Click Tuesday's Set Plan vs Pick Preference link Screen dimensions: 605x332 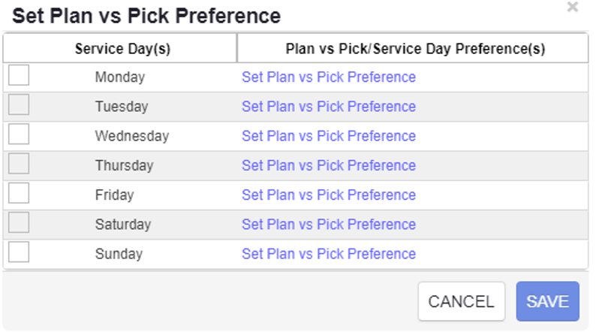click(328, 107)
